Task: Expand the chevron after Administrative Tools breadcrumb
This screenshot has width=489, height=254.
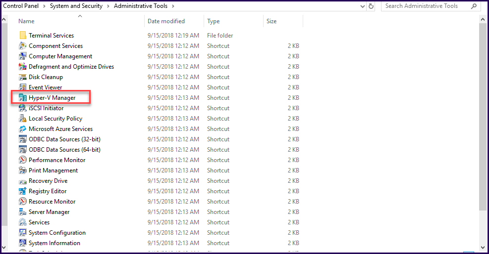Action: click(x=173, y=6)
